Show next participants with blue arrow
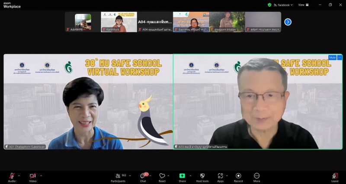Screen dimensions: 346x184 point(288,22)
